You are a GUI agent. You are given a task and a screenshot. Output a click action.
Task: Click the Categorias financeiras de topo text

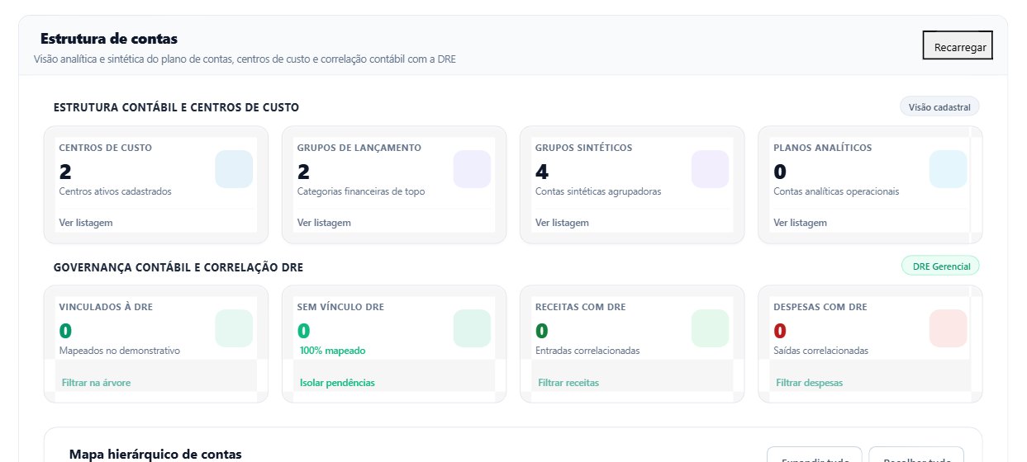click(x=361, y=191)
